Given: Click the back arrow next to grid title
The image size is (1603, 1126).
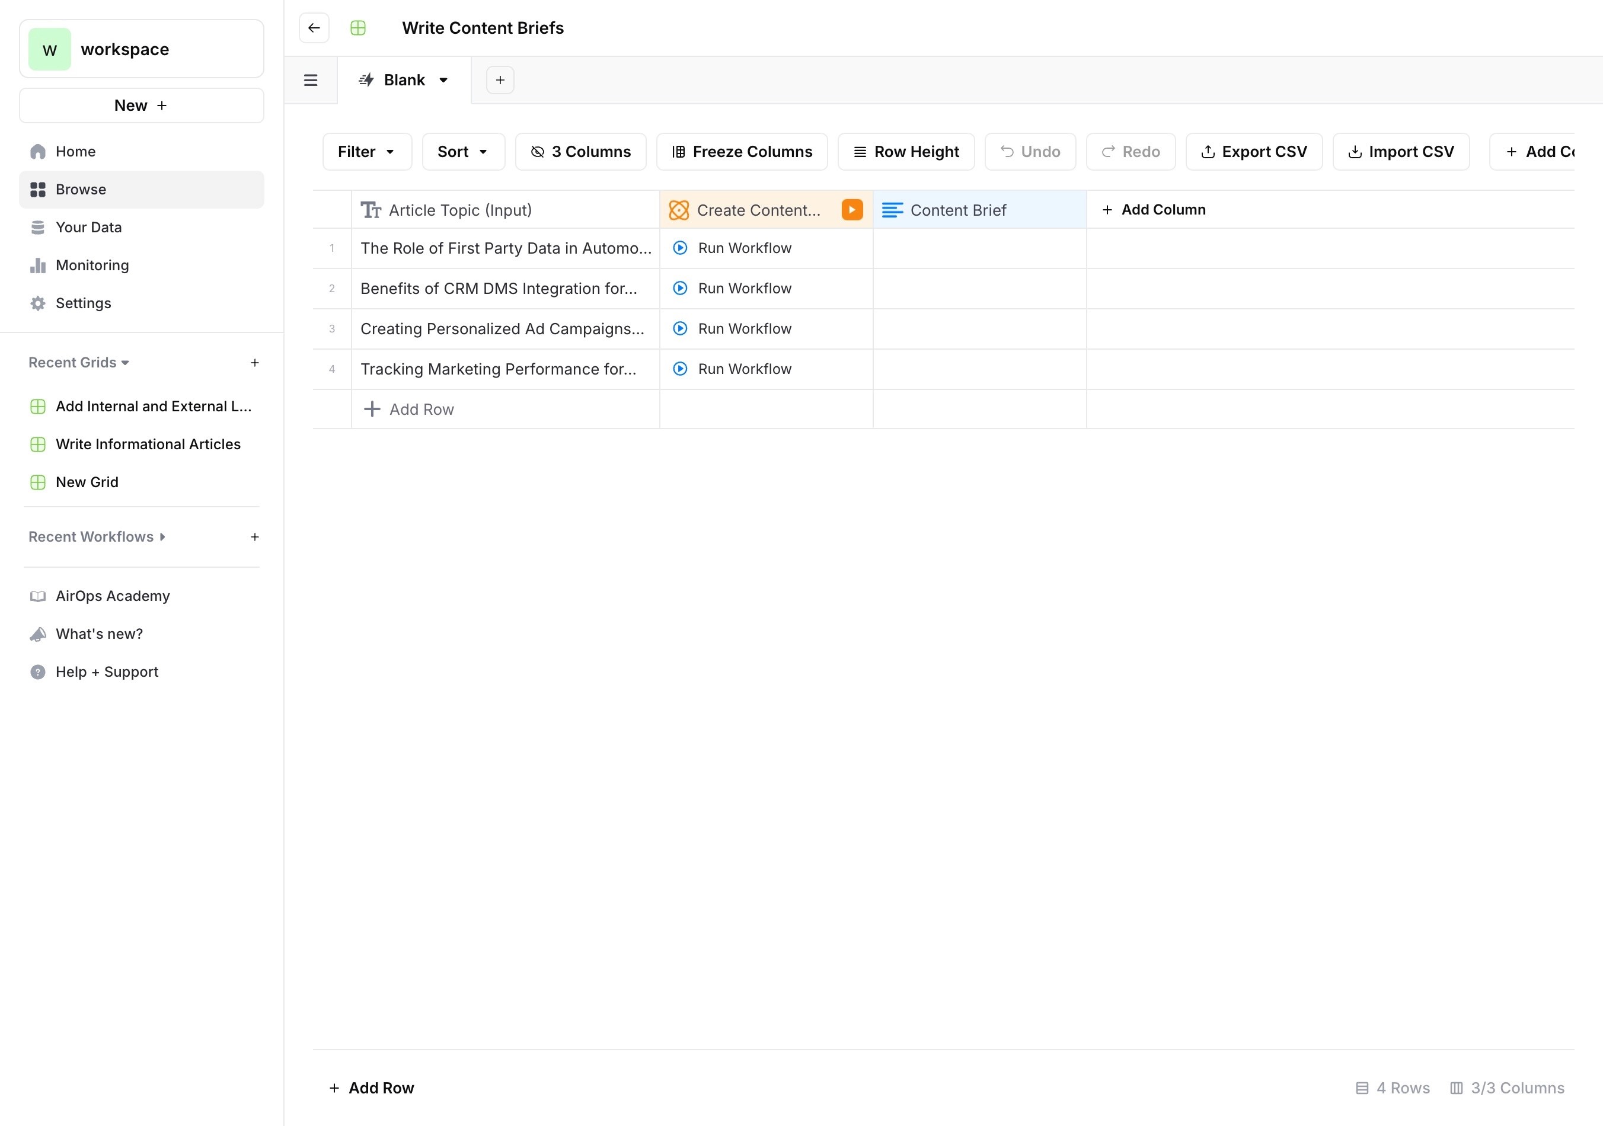Looking at the screenshot, I should tap(314, 28).
